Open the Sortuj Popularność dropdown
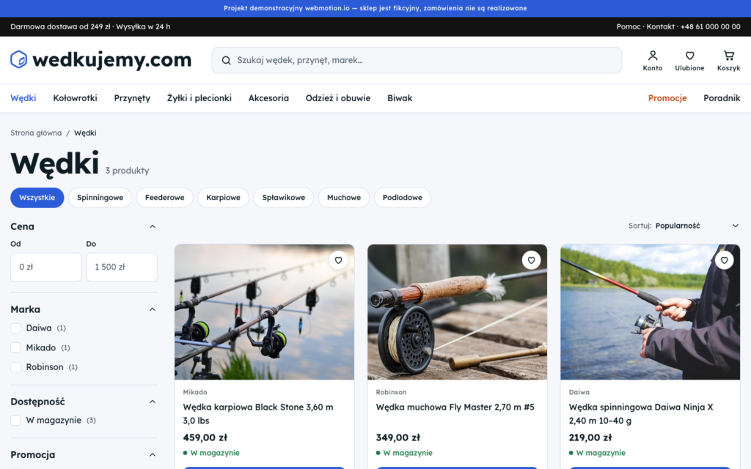 697,226
